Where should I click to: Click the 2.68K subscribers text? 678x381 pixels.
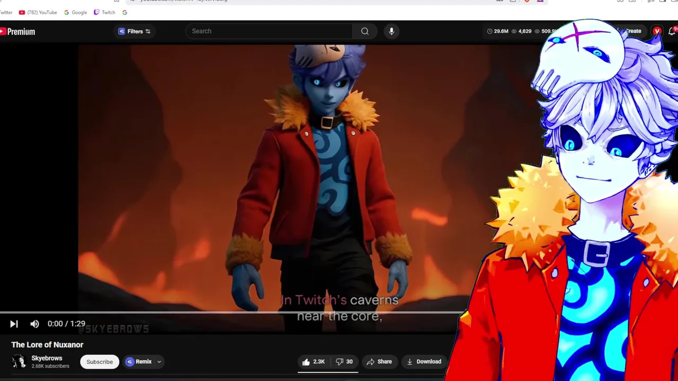coord(50,366)
